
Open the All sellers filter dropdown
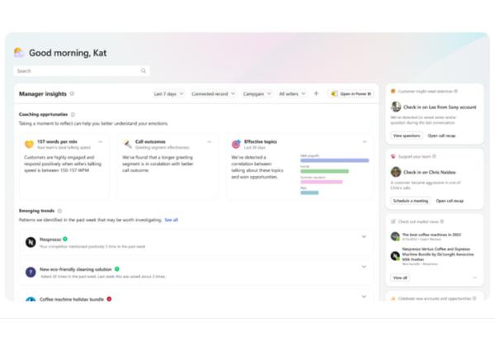click(292, 93)
